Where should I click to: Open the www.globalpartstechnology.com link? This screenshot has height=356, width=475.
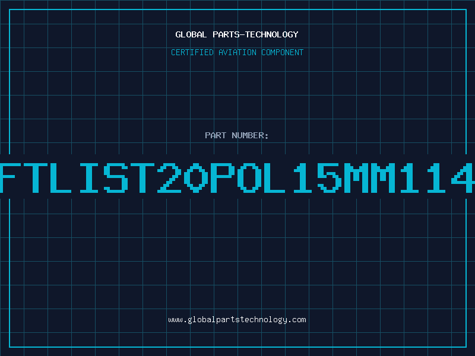[237, 320]
